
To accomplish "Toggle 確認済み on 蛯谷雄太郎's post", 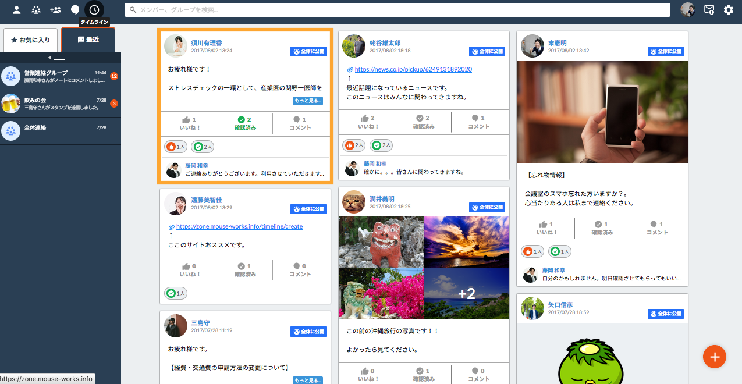I will (424, 122).
